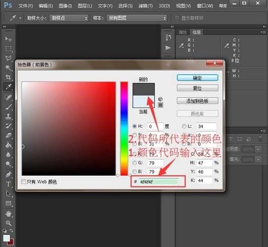Select the Horizontal Type tool

[x=8, y=184]
